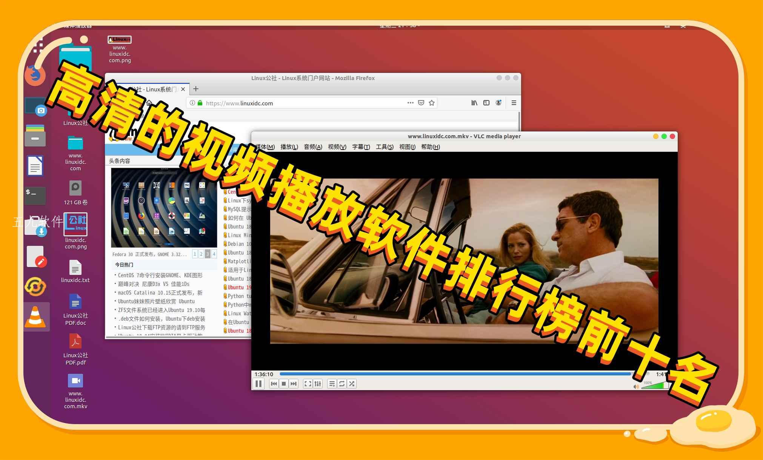Close the Linux公社 Firefox tab
763x460 pixels.
click(183, 89)
